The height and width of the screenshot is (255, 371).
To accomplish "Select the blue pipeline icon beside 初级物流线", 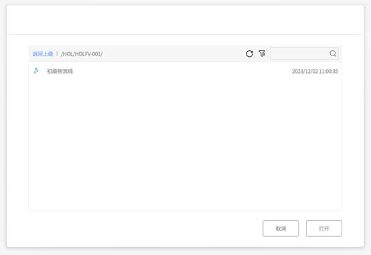I will tap(36, 71).
